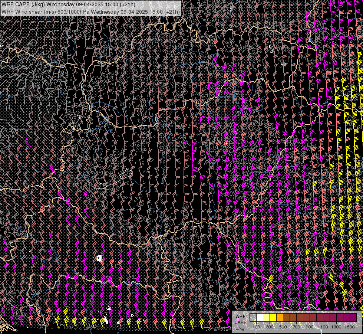Screen dimensions: 363x334
Task: Click the 500 legend value
Action: [x=283, y=327]
